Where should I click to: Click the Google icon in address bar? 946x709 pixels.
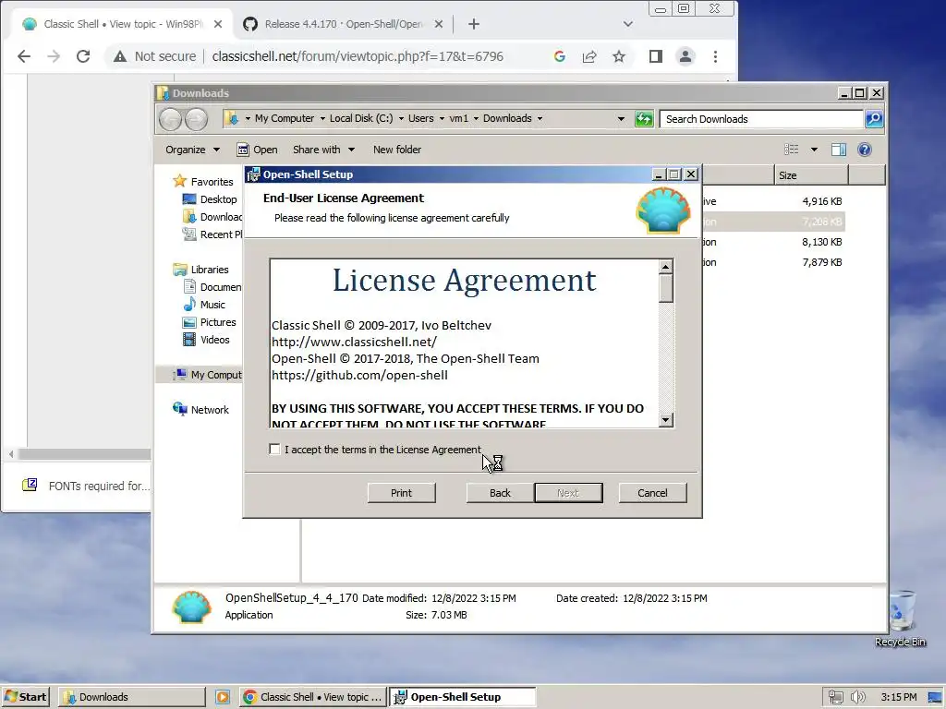coord(559,56)
